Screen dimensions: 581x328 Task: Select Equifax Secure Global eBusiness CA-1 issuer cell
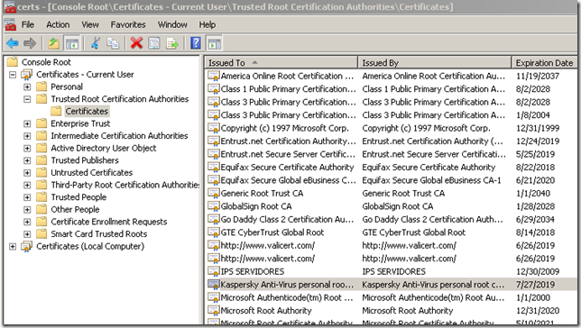coord(431,180)
